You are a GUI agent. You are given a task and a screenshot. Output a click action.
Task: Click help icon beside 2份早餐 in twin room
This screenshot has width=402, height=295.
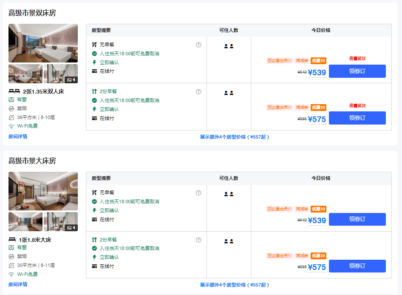pyautogui.click(x=198, y=91)
